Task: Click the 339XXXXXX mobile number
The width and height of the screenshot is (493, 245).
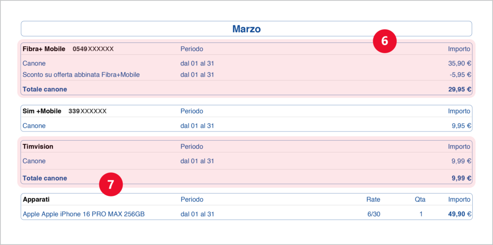Action: 88,111
